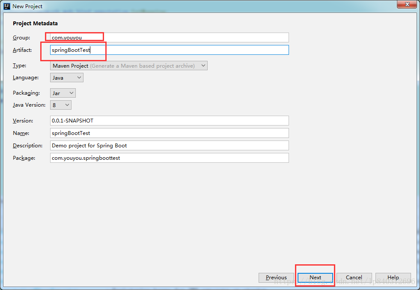This screenshot has width=420, height=290.
Task: Click the Version label
Action: (x=23, y=121)
